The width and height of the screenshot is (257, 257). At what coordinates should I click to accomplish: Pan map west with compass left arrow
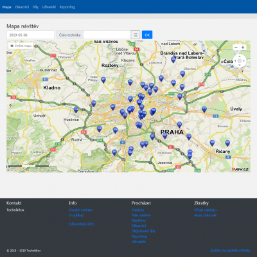[x=235, y=61]
